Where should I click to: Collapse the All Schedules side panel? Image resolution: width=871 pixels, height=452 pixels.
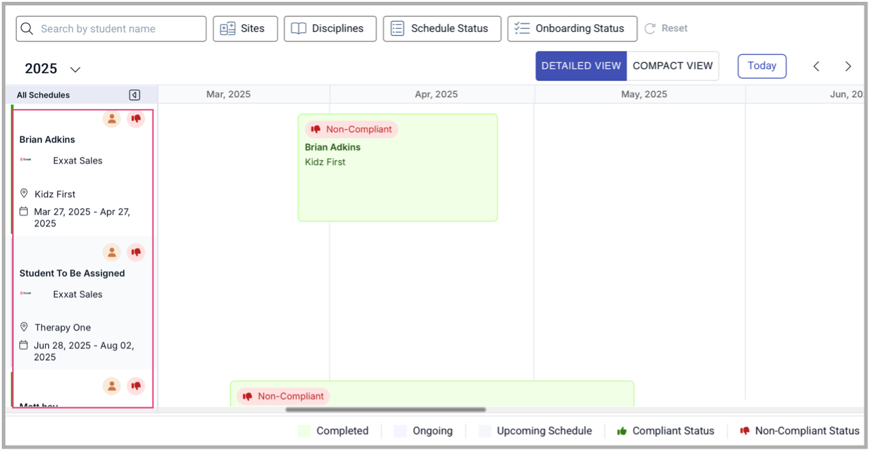[134, 95]
